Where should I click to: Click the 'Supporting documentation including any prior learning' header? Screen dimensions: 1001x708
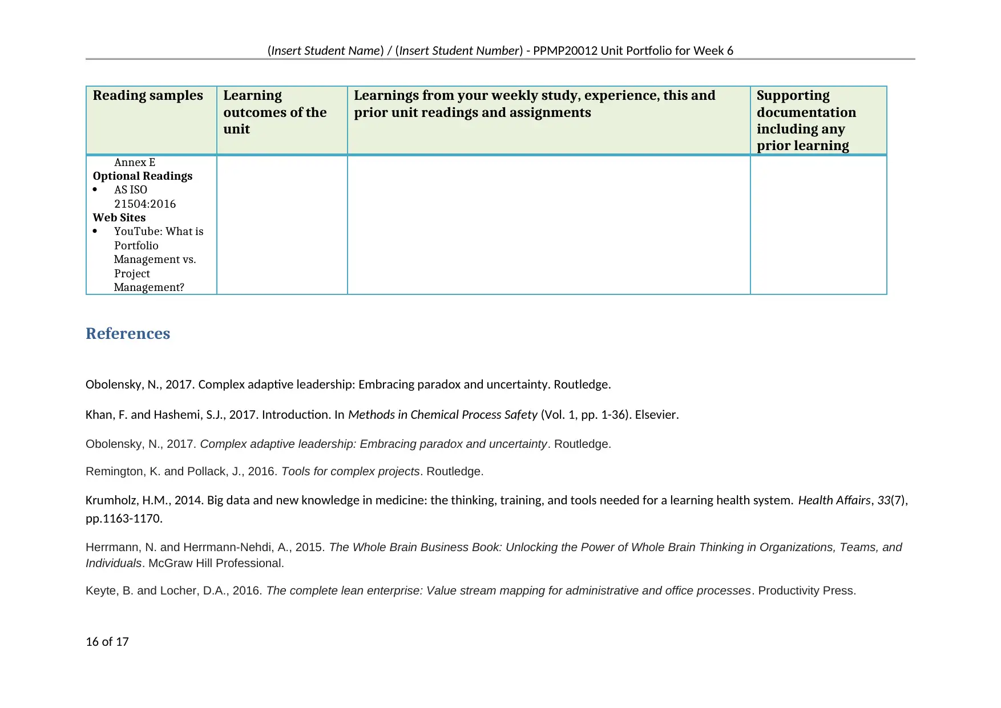click(806, 120)
